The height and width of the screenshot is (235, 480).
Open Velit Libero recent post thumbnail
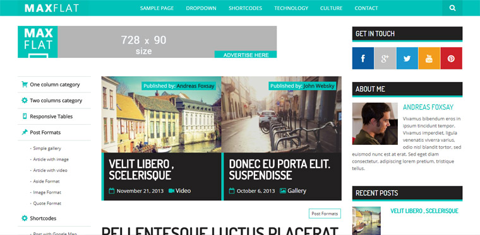point(366,221)
